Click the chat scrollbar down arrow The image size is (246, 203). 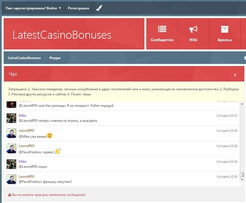(242, 180)
